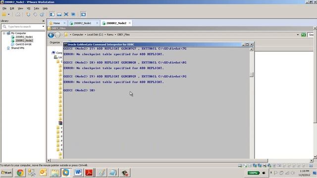Open the power options dropdown arrow
Viewport: 317px width, 178px height.
(9, 14)
